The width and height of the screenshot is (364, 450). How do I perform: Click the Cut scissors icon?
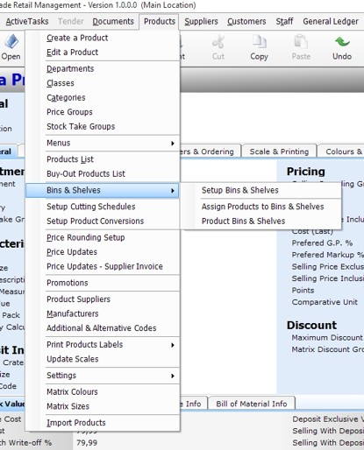click(x=218, y=42)
